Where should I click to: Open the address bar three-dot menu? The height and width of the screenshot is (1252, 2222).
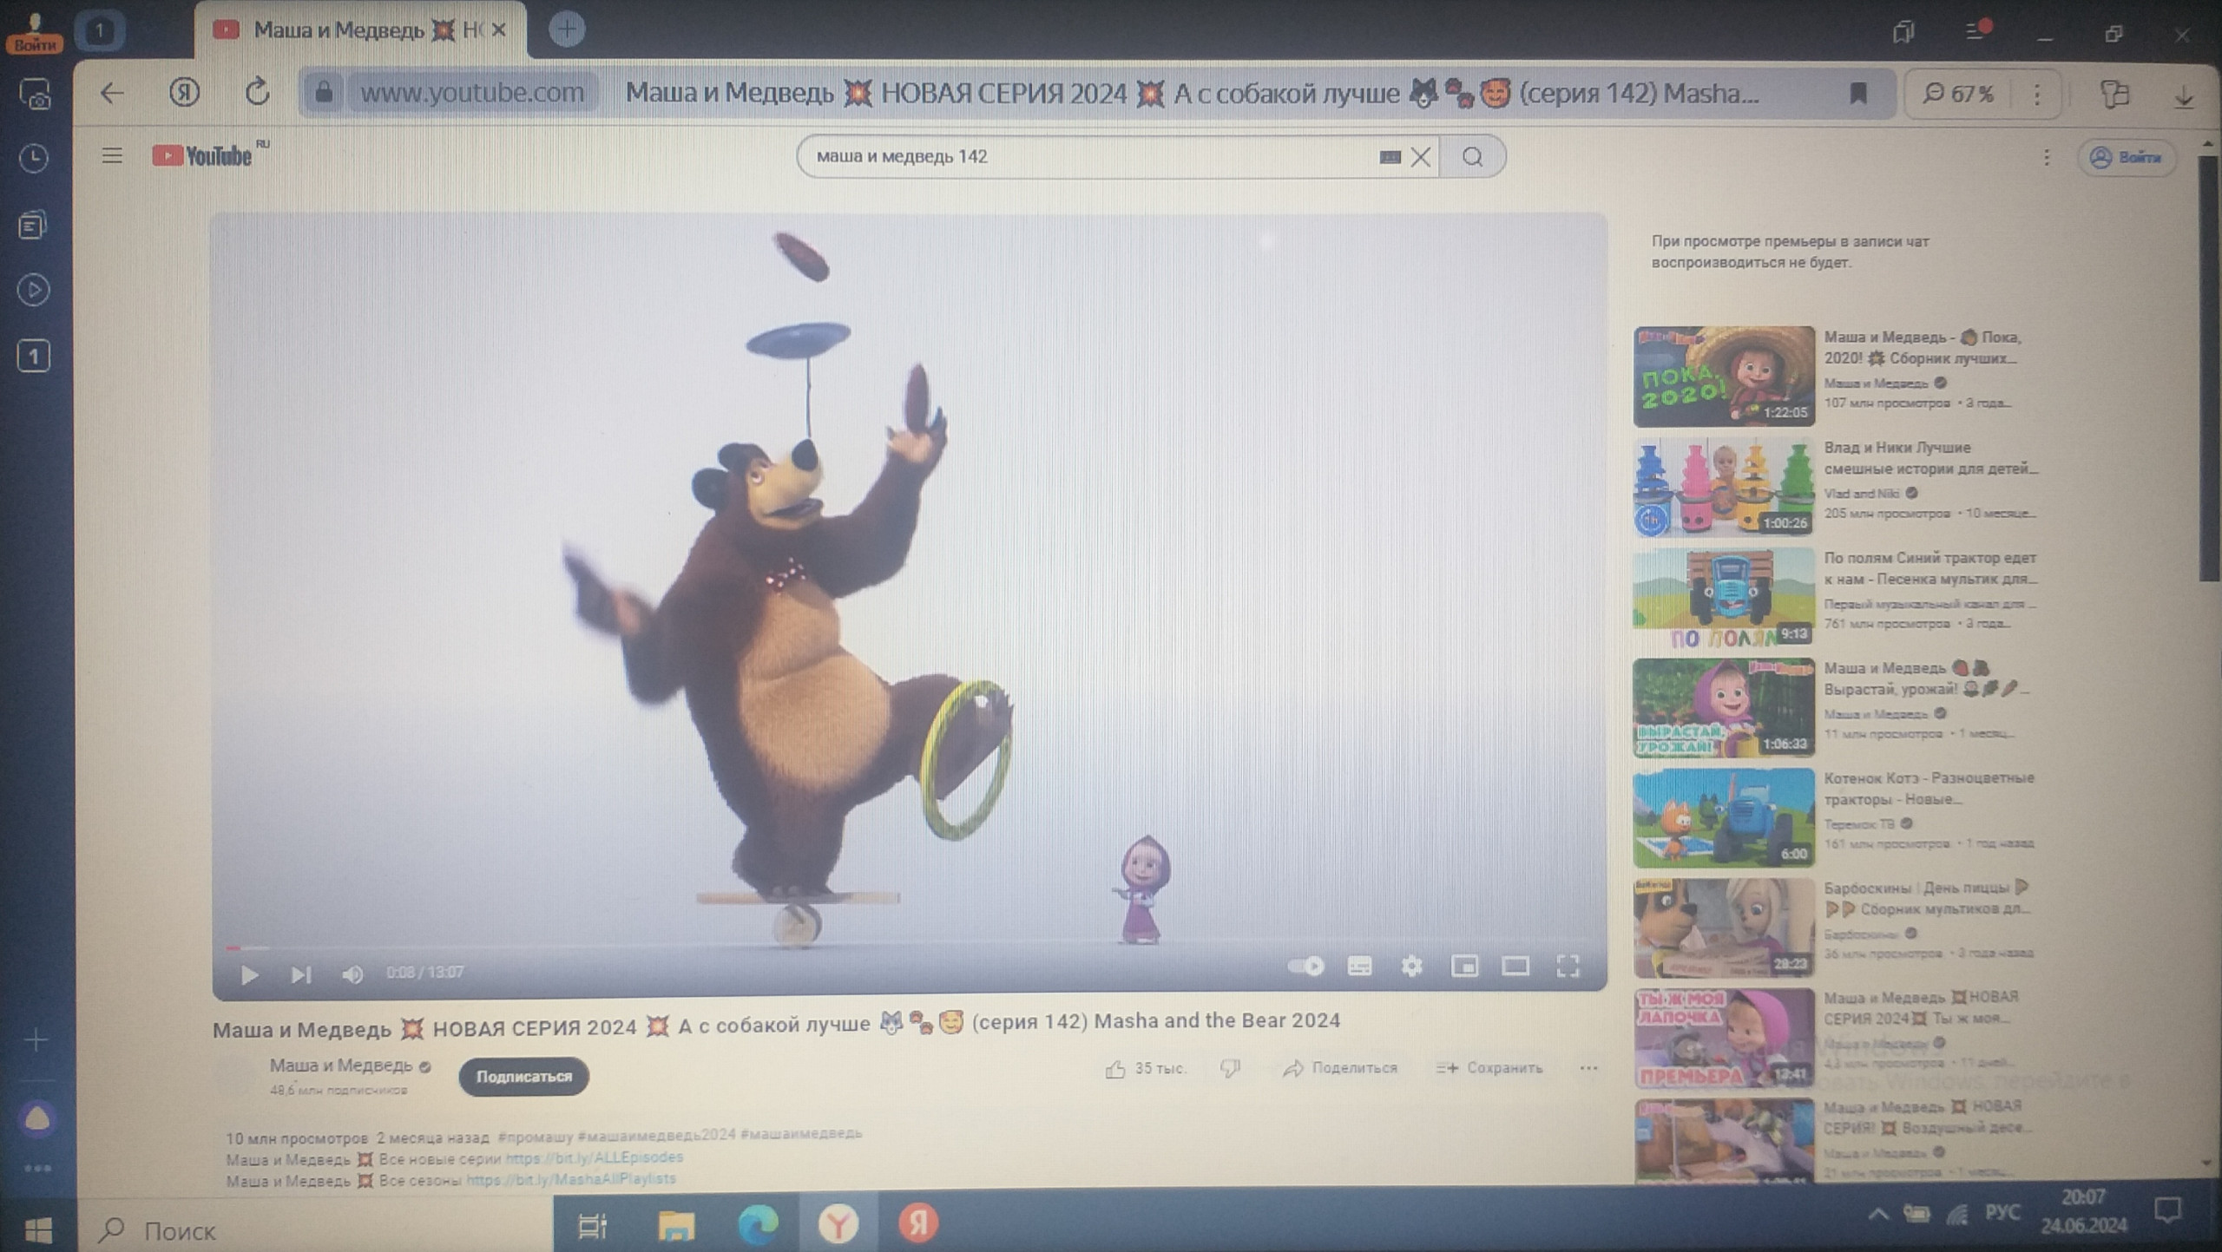tap(2036, 93)
